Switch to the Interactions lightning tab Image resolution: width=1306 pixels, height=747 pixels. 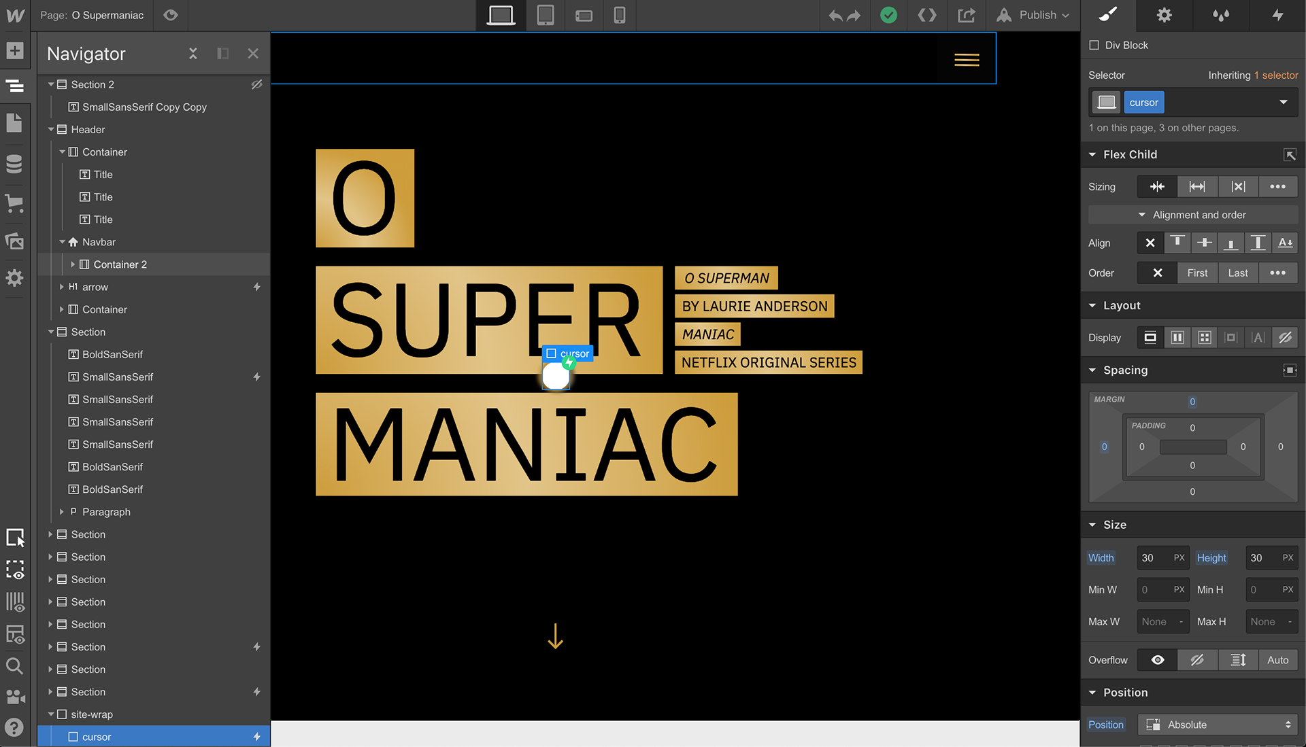coord(1277,15)
